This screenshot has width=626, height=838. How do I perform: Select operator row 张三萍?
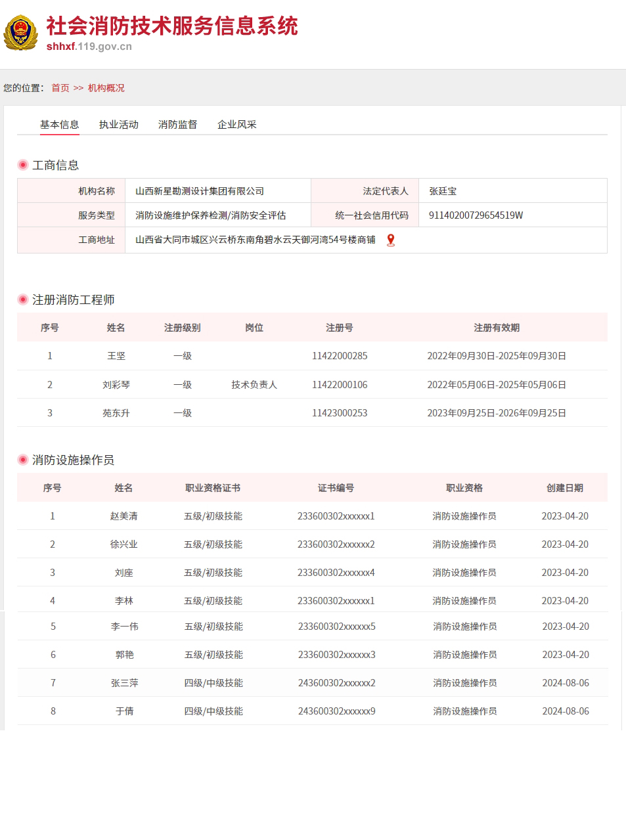tap(312, 683)
